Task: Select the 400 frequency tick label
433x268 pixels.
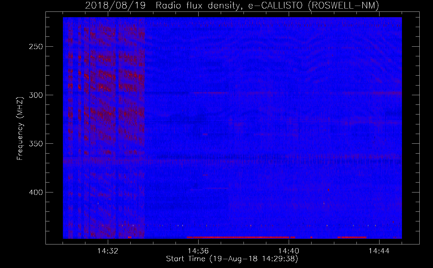Action: click(x=36, y=192)
